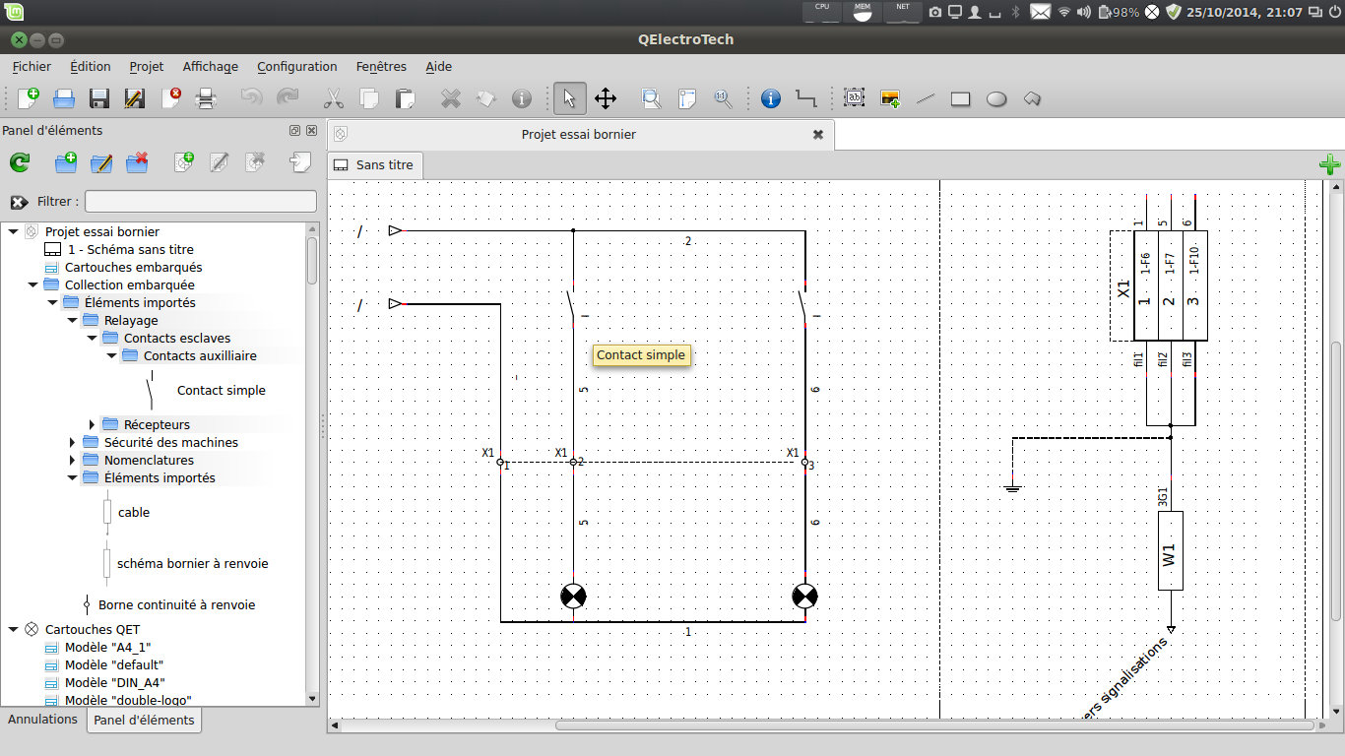Toggle the selection arrow mode
This screenshot has width=1345, height=756.
[569, 98]
